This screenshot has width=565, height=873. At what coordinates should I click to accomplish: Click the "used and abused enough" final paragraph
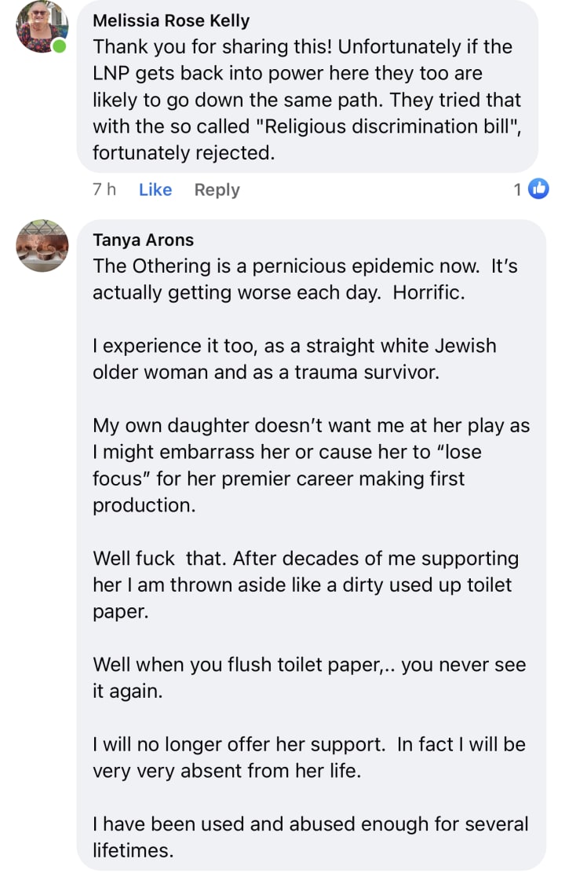310,837
